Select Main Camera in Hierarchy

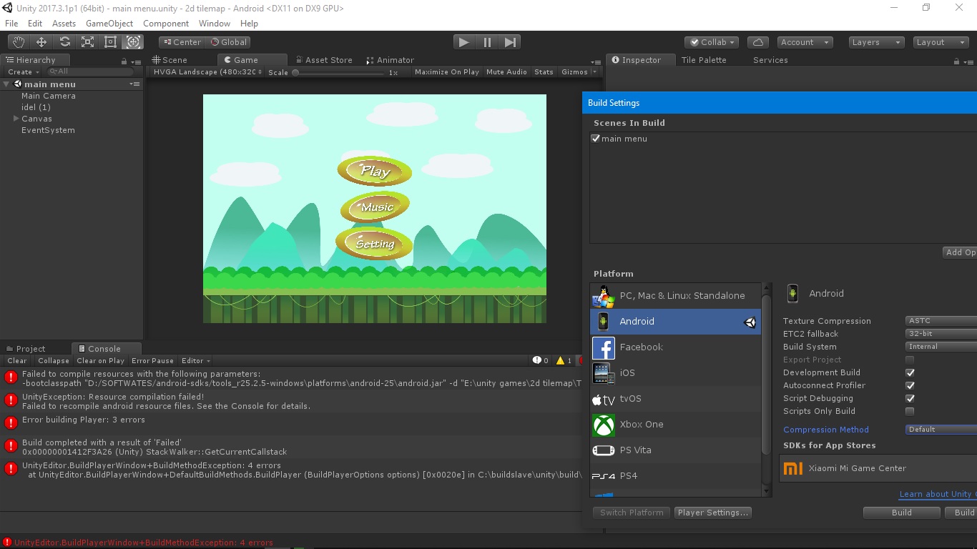[48, 96]
